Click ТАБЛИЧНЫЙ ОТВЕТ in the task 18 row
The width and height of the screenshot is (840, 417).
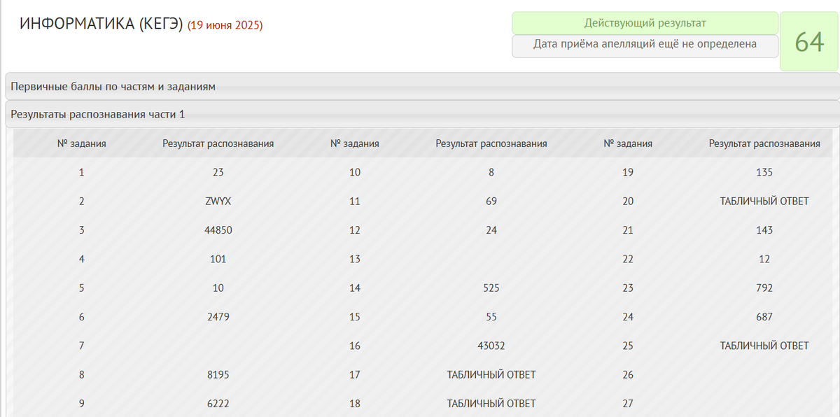coord(491,404)
